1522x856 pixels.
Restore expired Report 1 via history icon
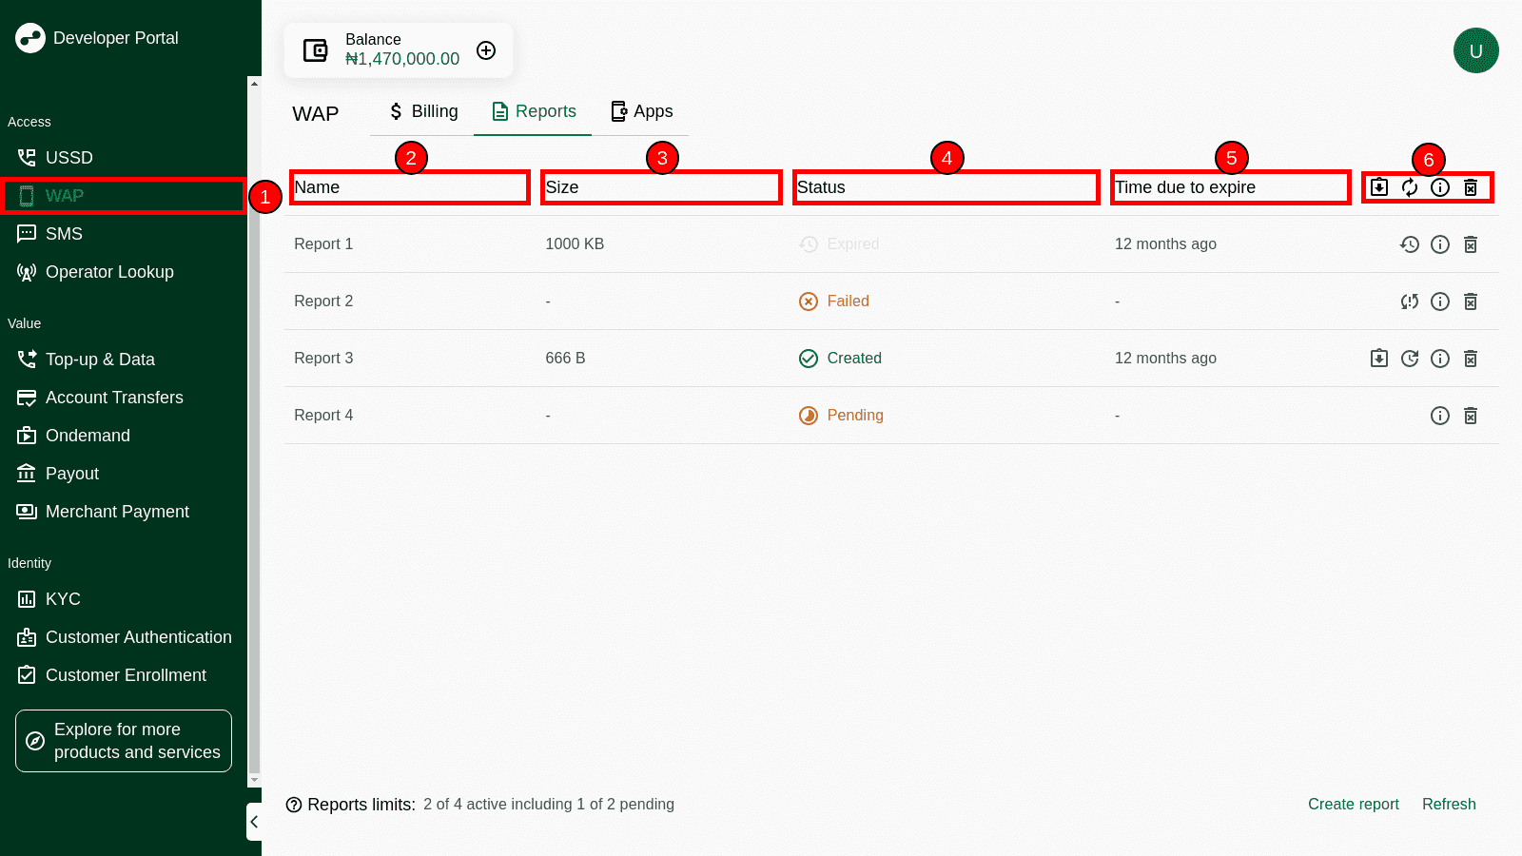[x=1409, y=244]
